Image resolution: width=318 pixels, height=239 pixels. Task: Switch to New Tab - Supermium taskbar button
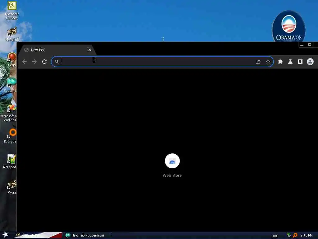click(87, 235)
